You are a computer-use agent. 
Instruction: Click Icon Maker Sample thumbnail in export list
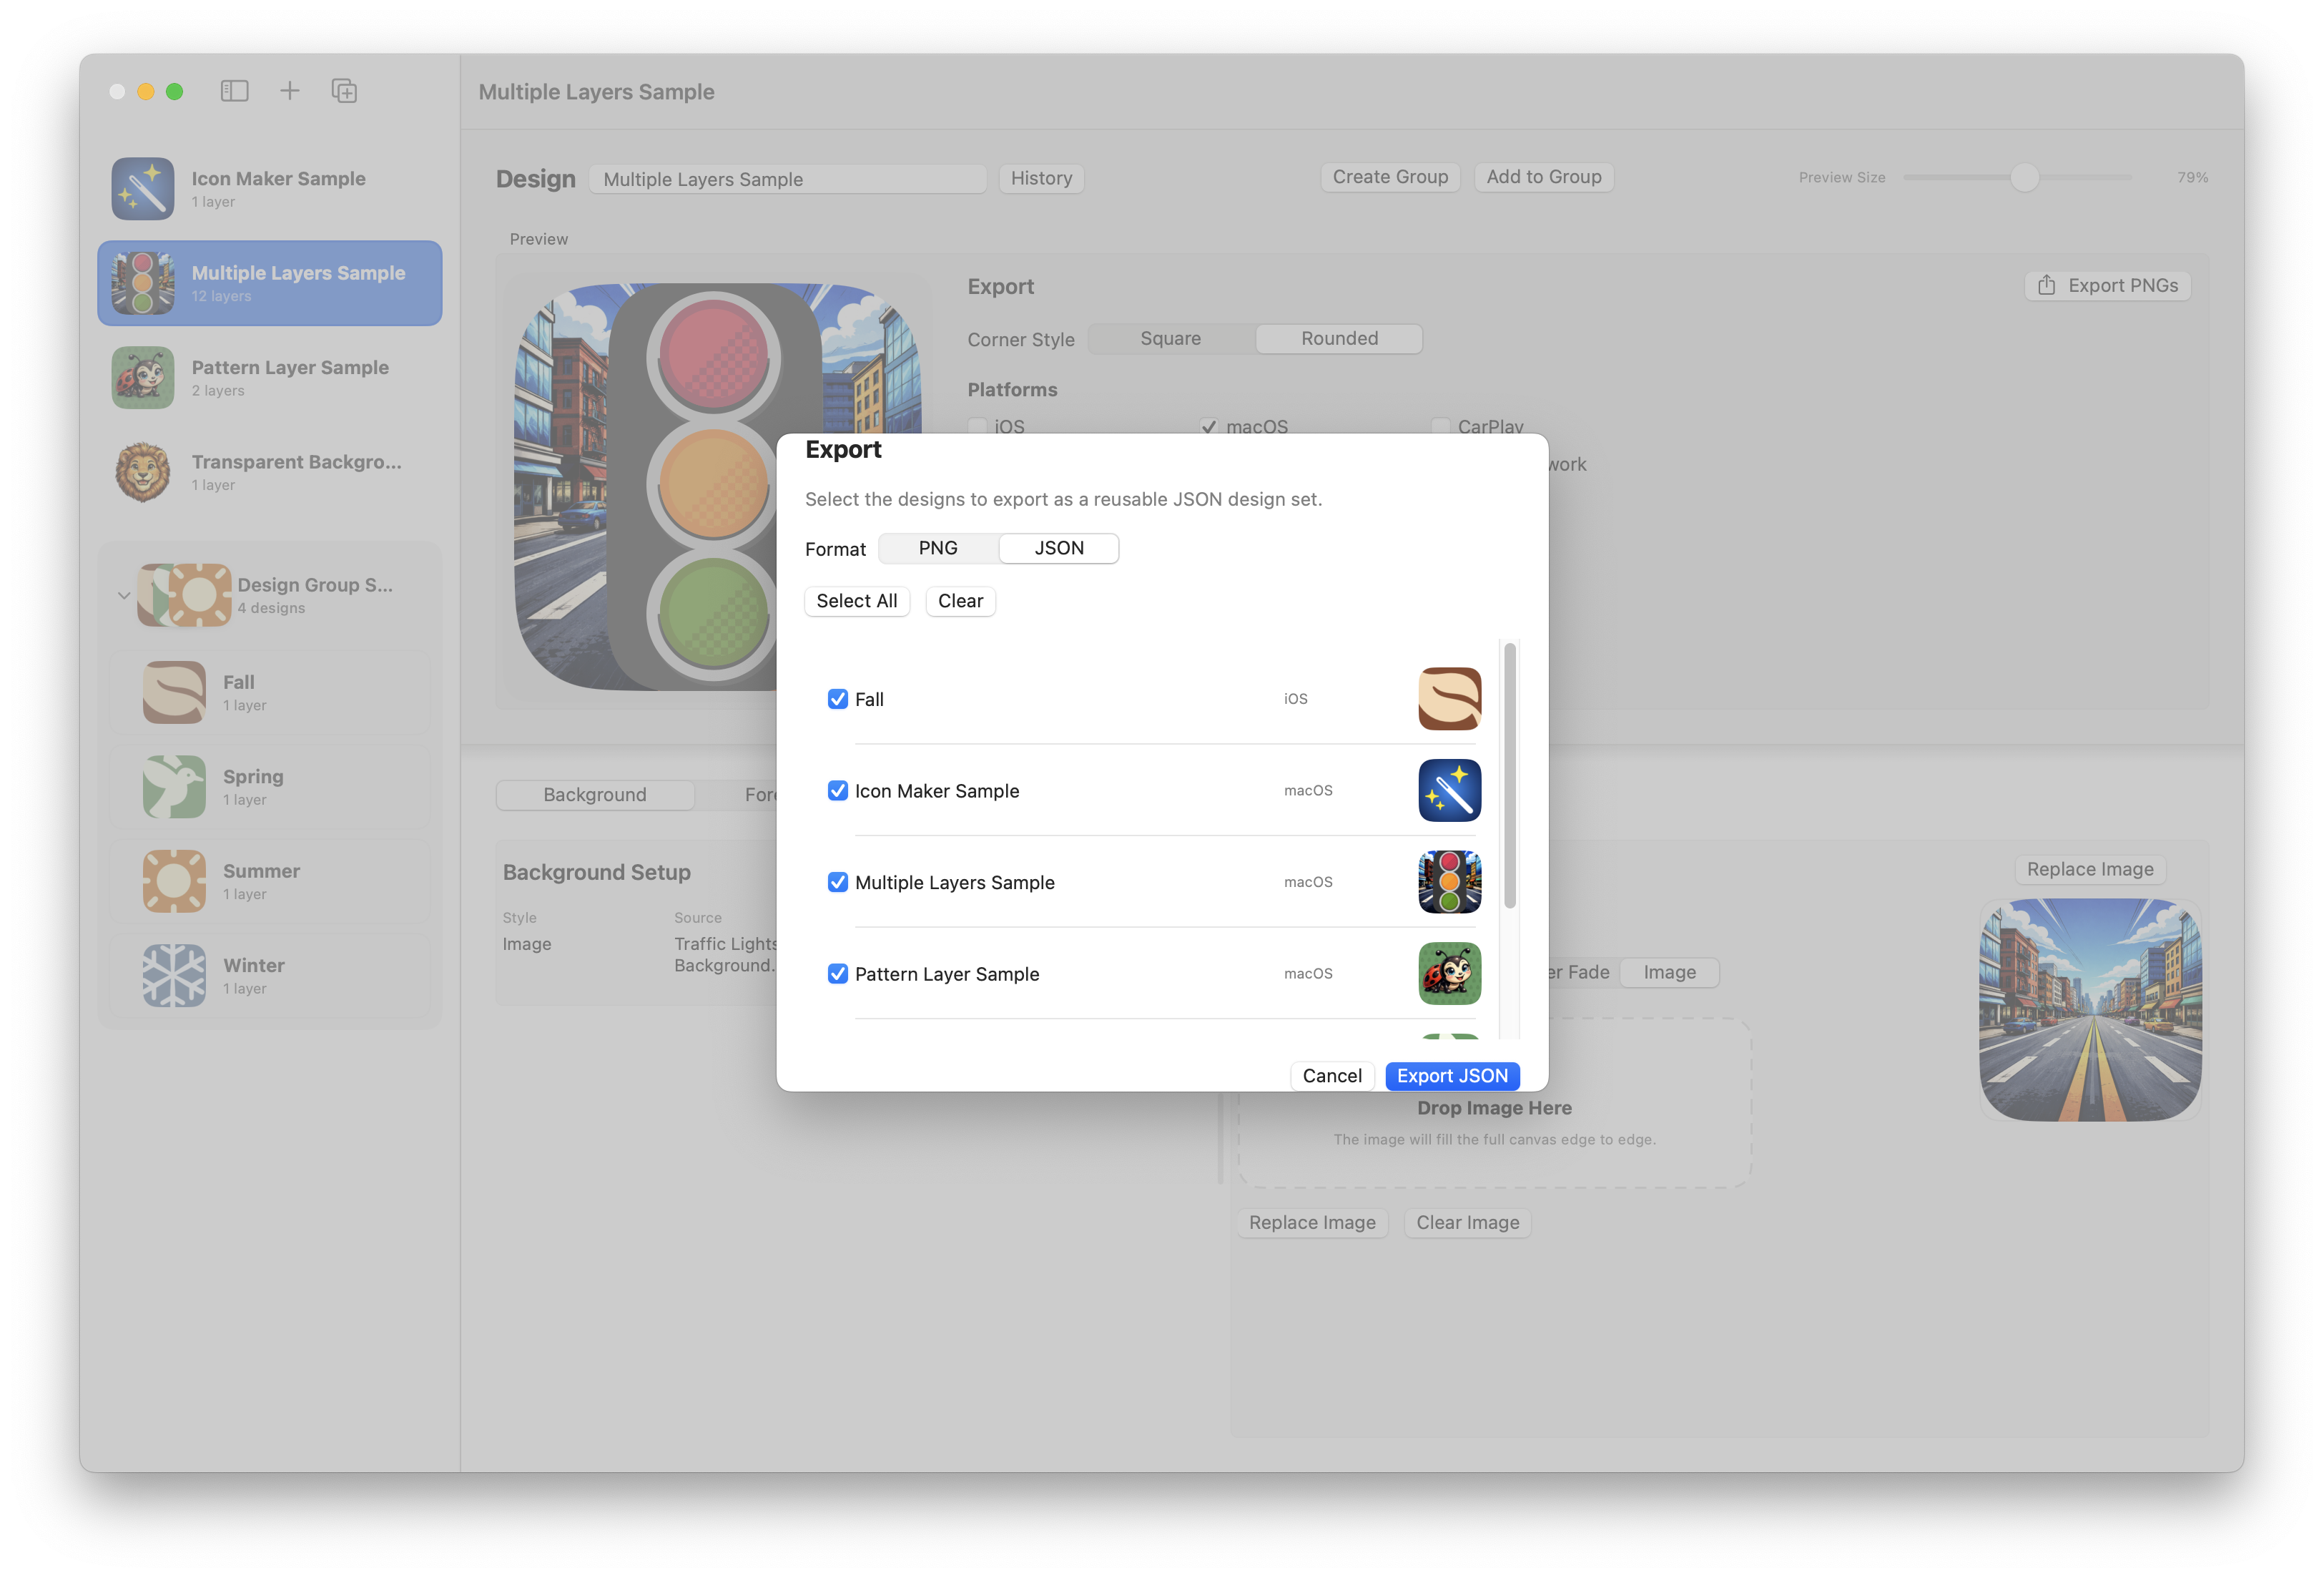[1449, 790]
